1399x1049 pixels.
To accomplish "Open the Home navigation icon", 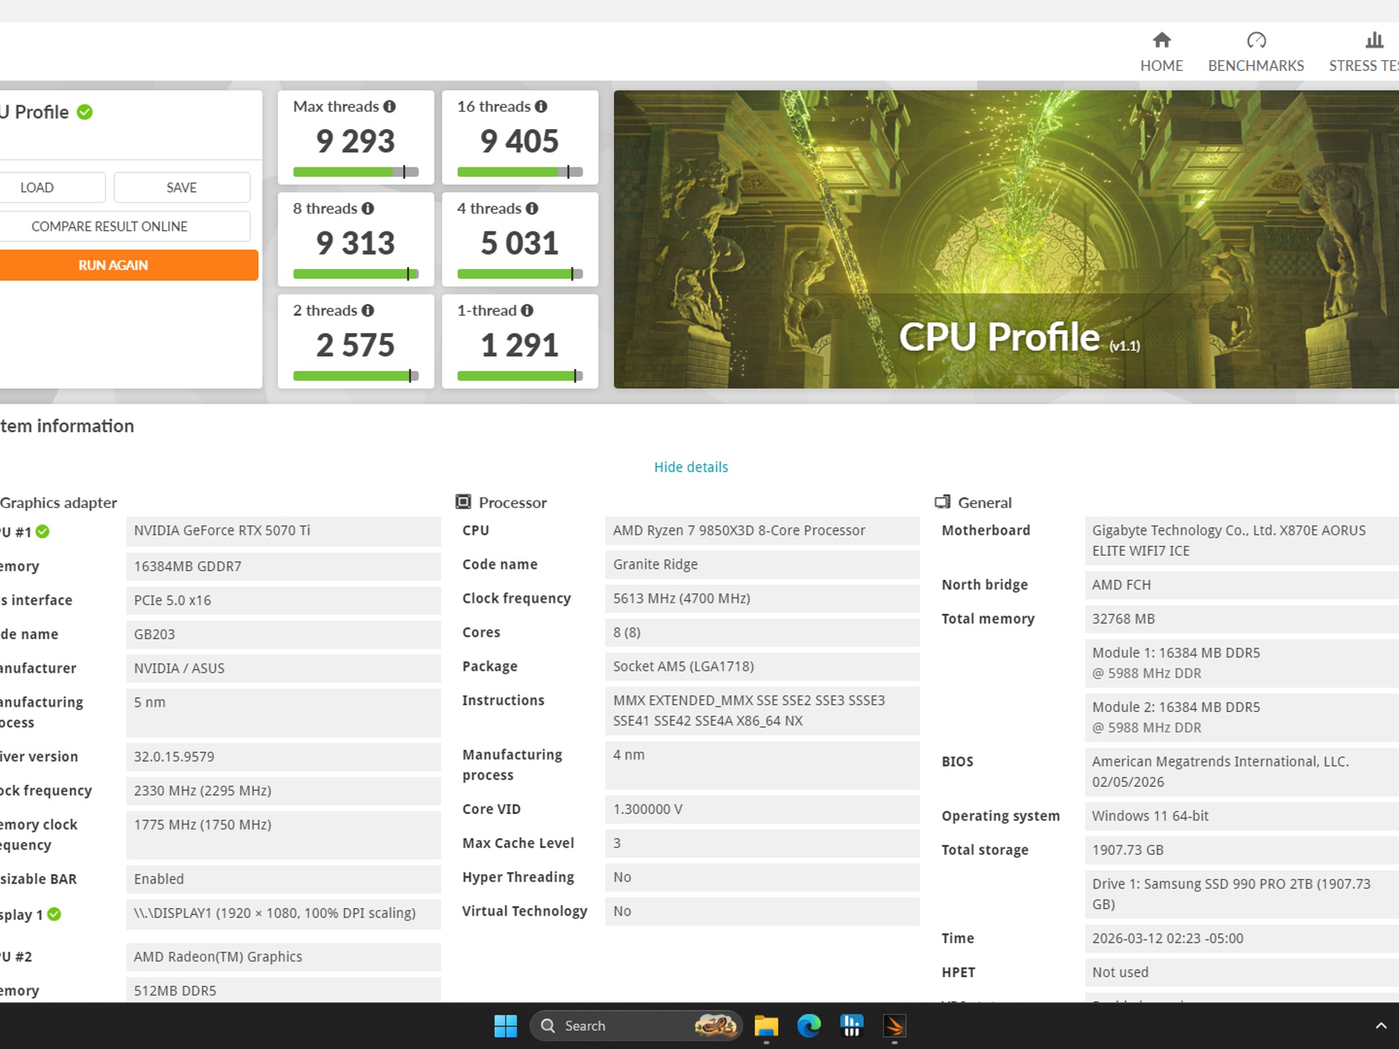I will click(1161, 40).
